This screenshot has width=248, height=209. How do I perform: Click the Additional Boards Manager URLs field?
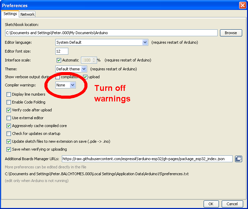click(x=147, y=159)
